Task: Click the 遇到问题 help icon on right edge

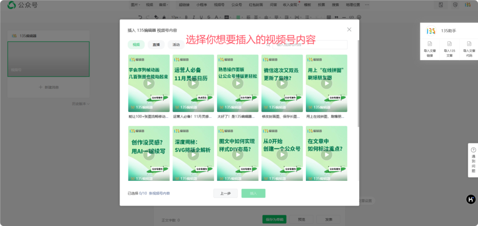Action: coord(474,150)
